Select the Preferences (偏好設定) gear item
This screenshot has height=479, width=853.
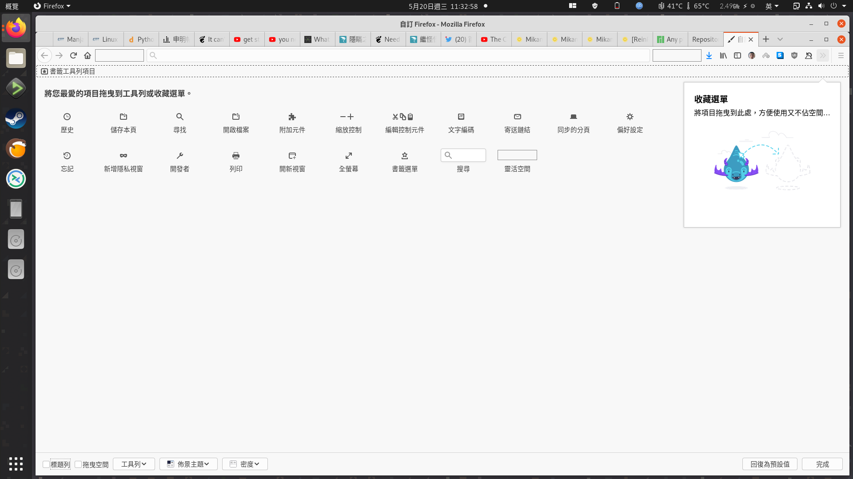[x=630, y=123]
